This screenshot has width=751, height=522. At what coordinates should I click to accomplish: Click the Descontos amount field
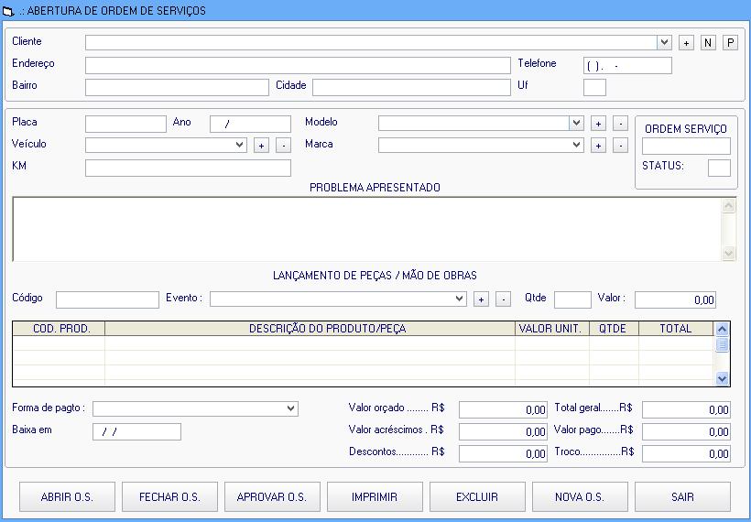point(503,454)
